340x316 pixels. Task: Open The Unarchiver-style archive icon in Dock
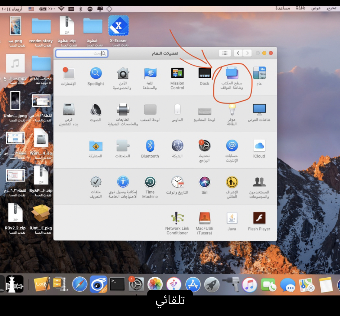coord(60,284)
